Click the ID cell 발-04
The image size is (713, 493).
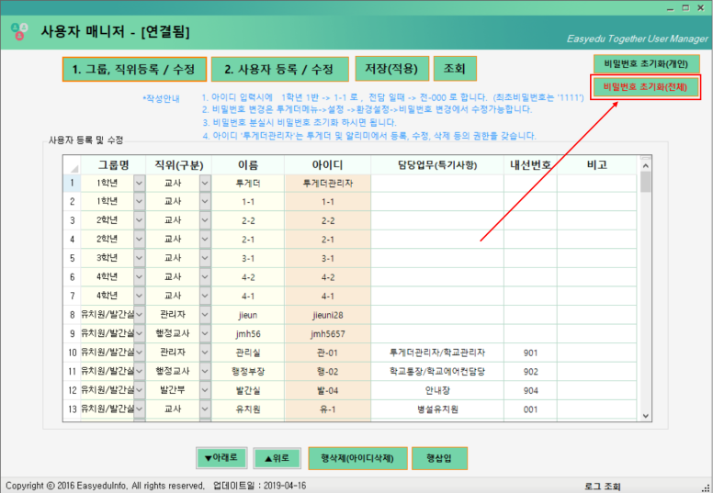pyautogui.click(x=327, y=390)
